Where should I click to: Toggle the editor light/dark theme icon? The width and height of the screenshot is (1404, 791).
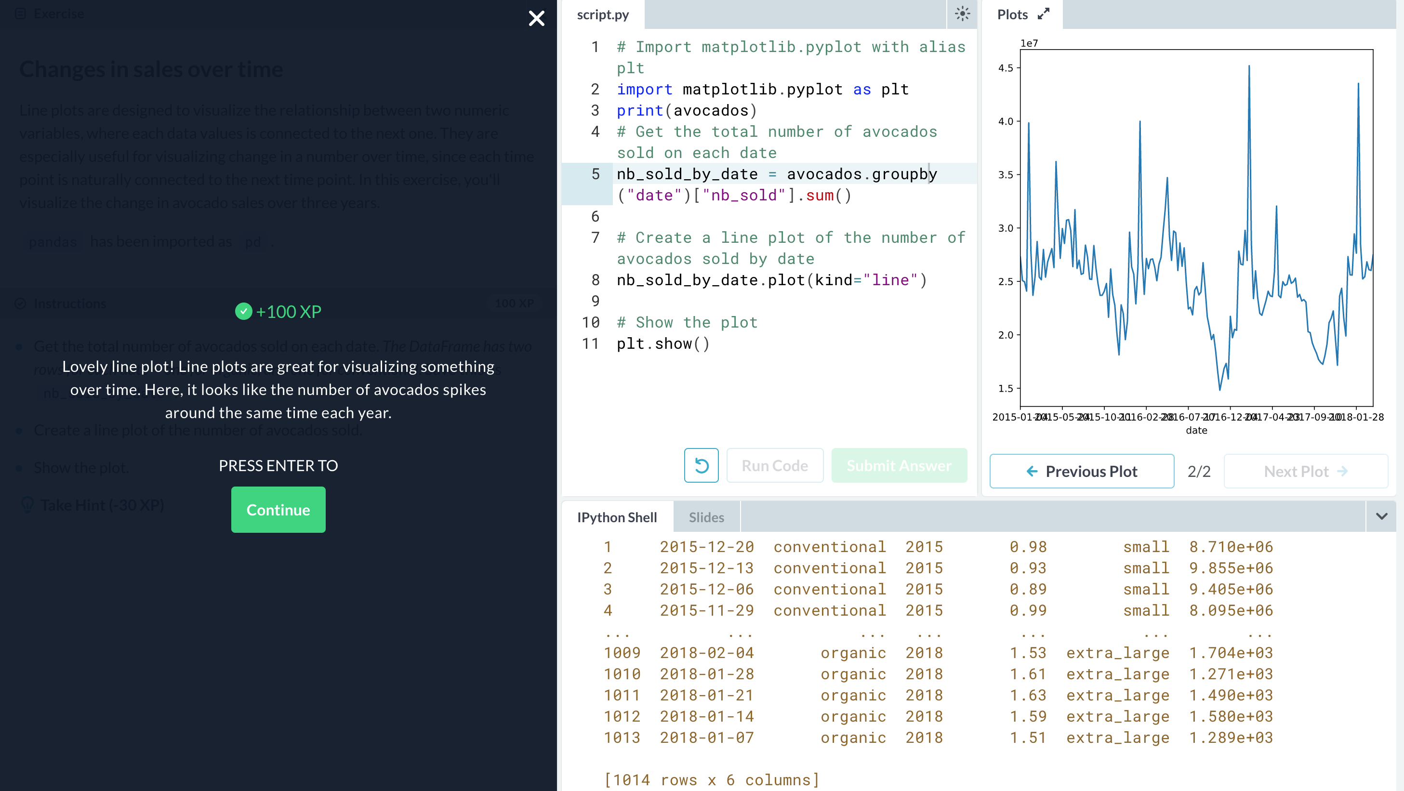[x=962, y=13]
